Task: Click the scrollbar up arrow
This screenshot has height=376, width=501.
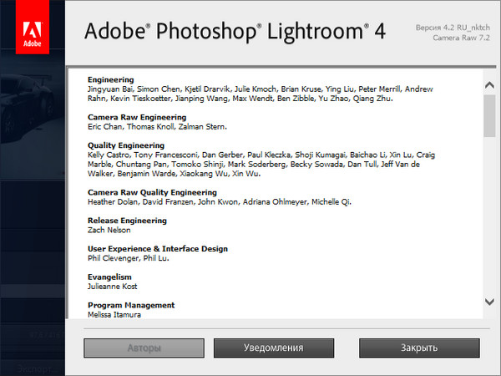Action: 489,82
